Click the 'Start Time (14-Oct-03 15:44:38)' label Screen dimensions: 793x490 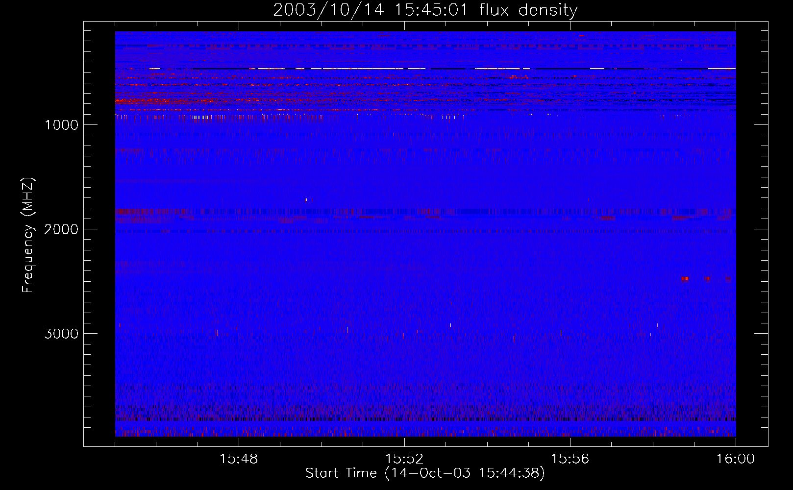[x=425, y=473]
